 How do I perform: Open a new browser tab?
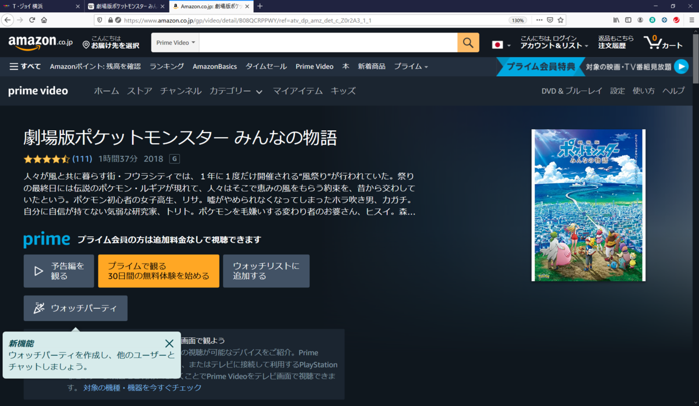260,6
